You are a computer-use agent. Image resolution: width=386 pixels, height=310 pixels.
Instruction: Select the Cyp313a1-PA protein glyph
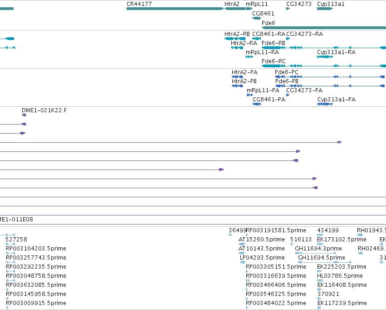coord(325,104)
